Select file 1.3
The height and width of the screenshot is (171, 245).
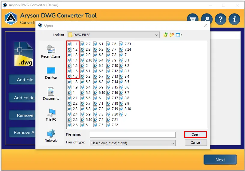click(73, 55)
